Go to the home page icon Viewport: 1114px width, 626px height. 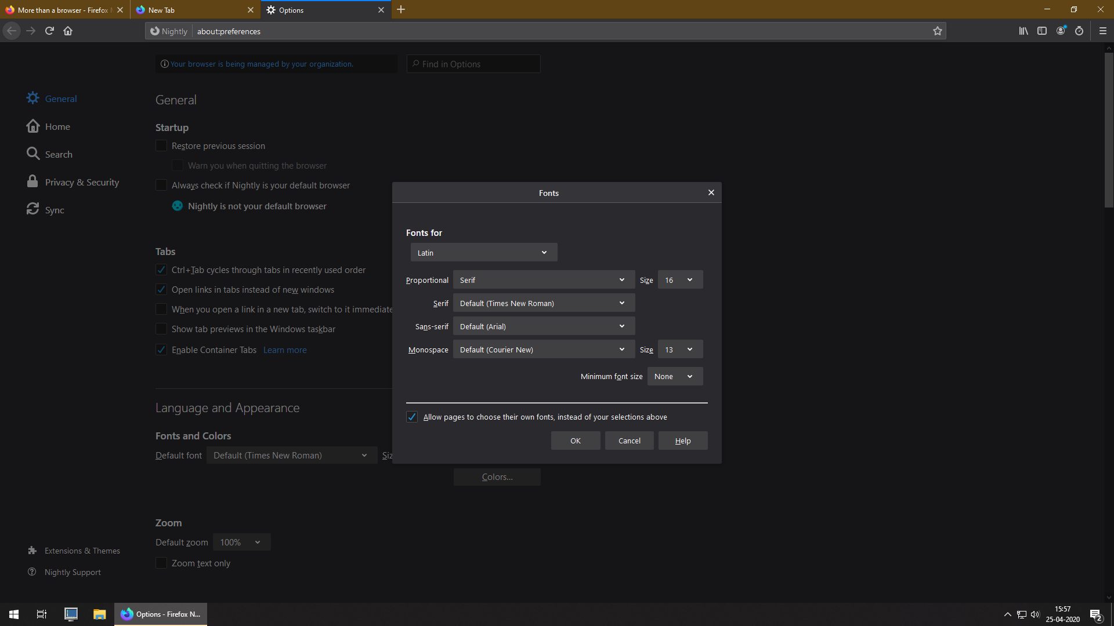pos(68,31)
